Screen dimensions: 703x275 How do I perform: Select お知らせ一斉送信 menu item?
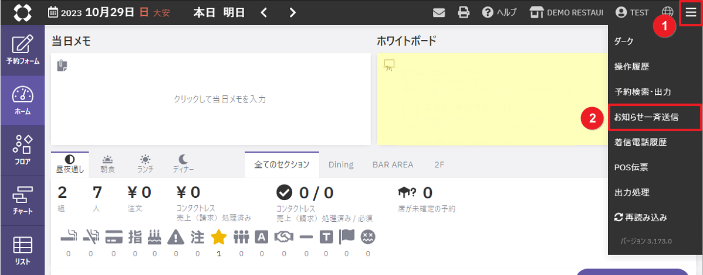tap(654, 118)
